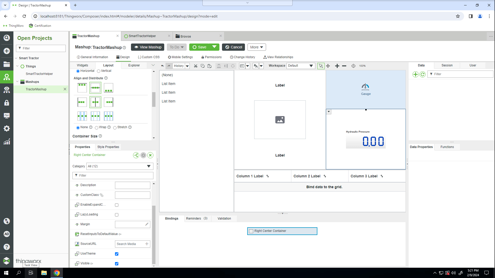Open the Style Properties tab
Viewport: 495px width, 278px height.
tap(108, 147)
